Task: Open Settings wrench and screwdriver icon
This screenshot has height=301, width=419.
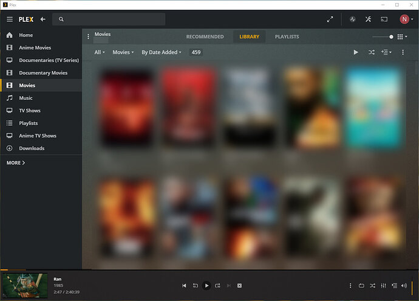Action: tap(368, 19)
